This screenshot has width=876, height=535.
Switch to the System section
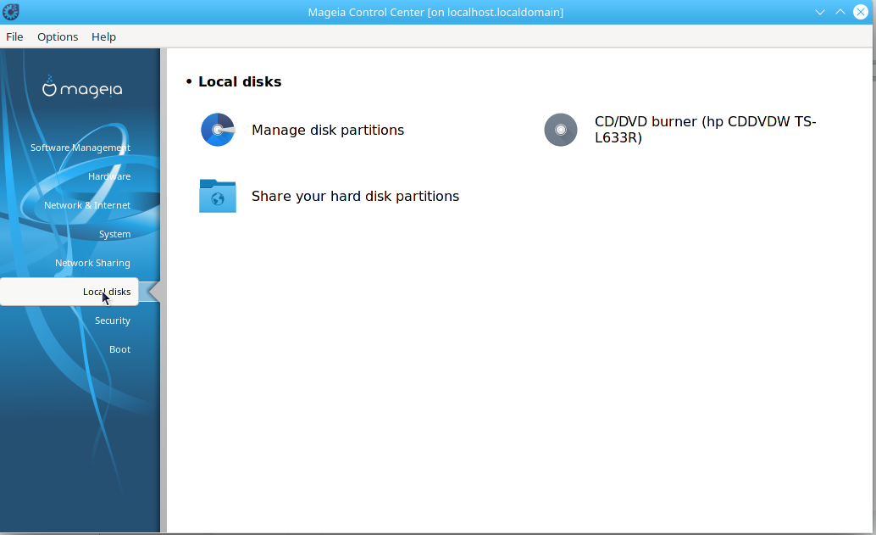(x=115, y=234)
